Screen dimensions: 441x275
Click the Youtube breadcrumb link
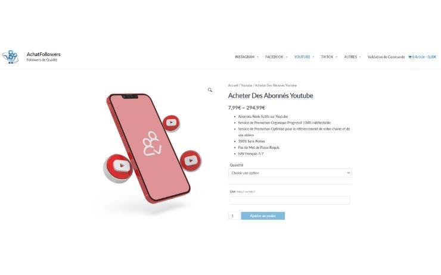pyautogui.click(x=246, y=85)
